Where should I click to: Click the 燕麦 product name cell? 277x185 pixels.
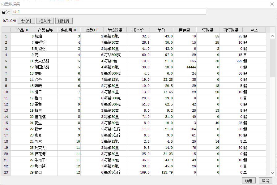pyautogui.click(x=45, y=135)
